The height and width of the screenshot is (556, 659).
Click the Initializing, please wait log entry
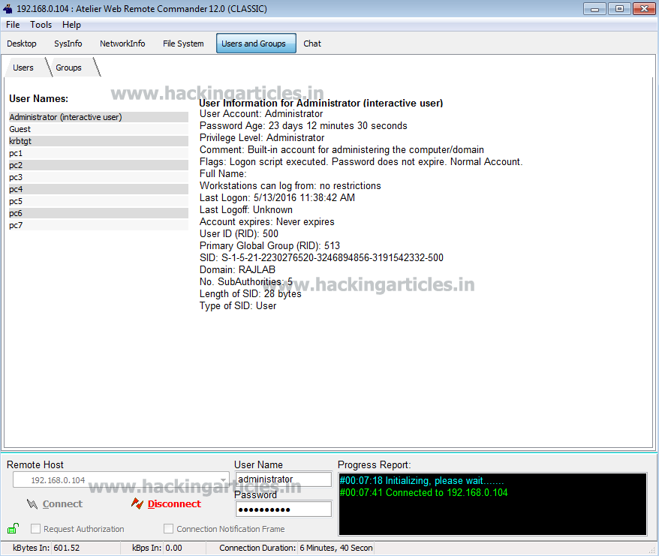tap(422, 480)
